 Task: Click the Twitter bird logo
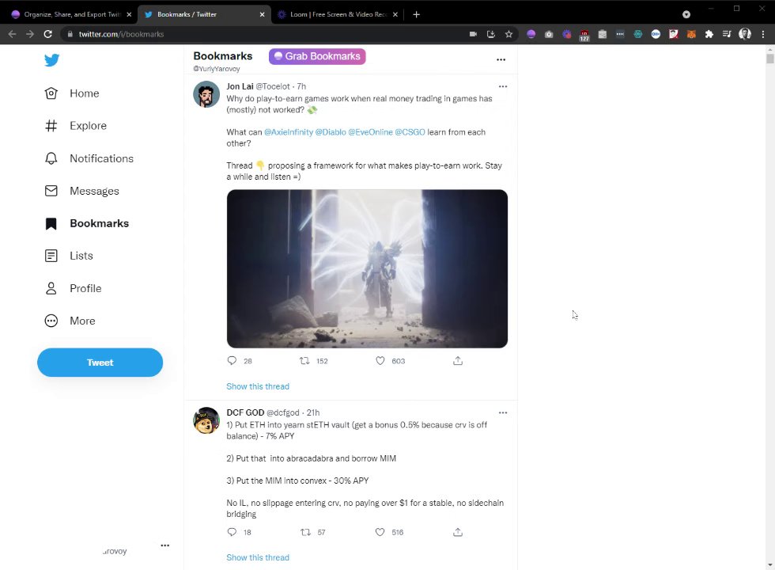[51, 60]
